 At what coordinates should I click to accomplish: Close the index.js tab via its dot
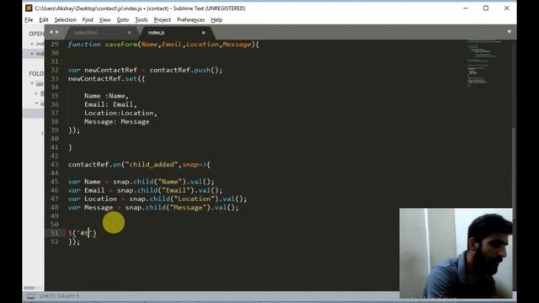[204, 33]
